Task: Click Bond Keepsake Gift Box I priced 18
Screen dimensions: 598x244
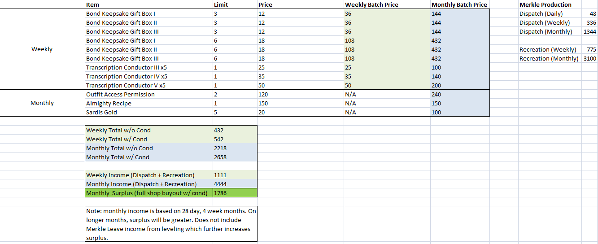Action: pyautogui.click(x=149, y=40)
